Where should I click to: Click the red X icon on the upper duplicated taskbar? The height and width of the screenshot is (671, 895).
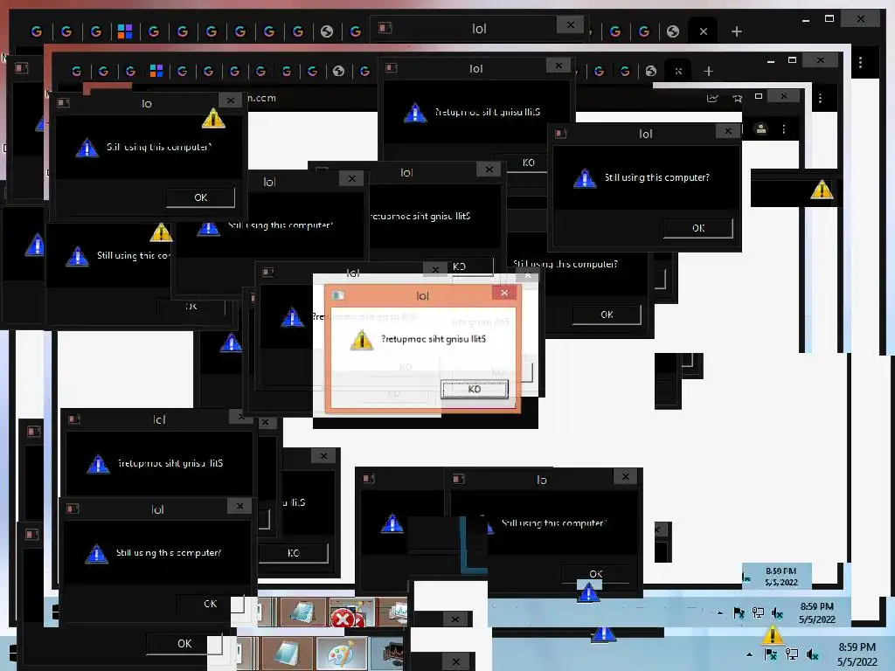[343, 618]
